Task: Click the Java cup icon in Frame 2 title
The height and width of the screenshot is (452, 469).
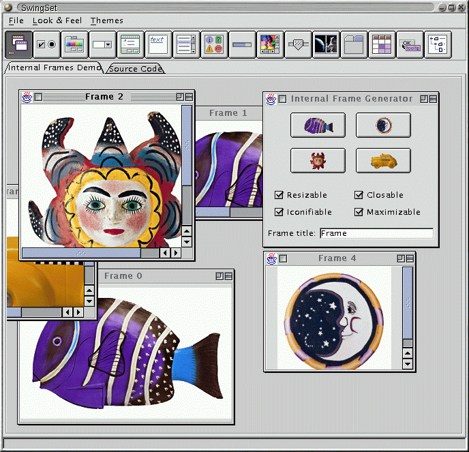Action: [27, 97]
